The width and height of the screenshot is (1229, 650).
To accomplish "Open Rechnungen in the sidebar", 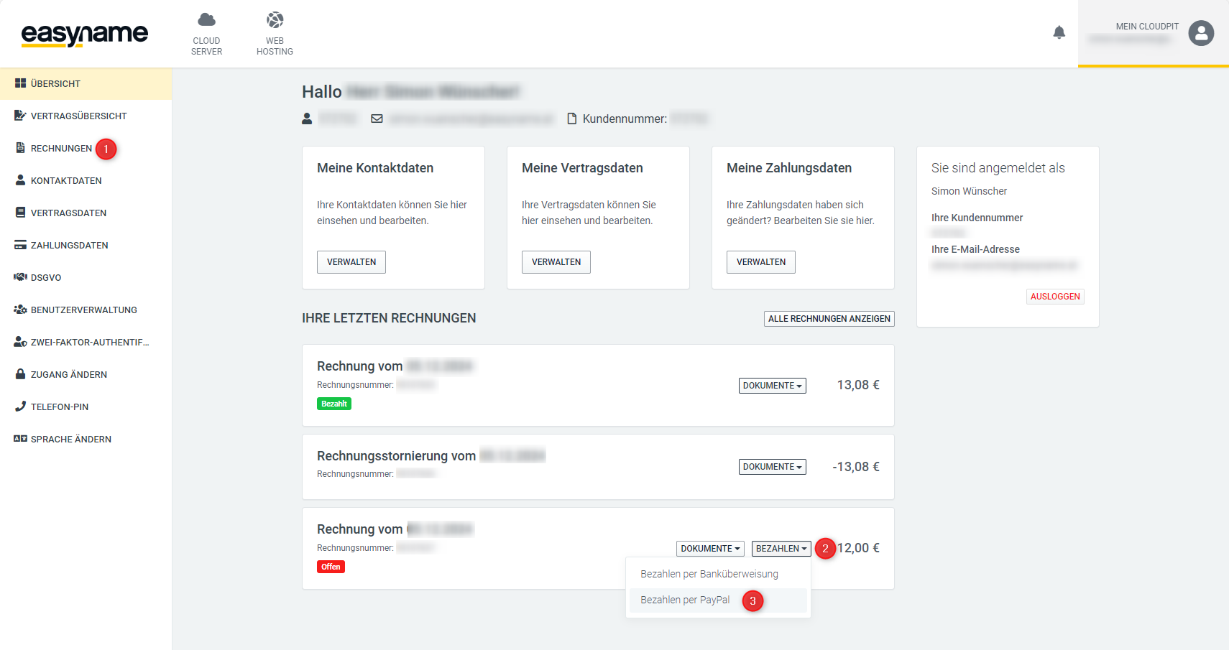I will tap(61, 149).
